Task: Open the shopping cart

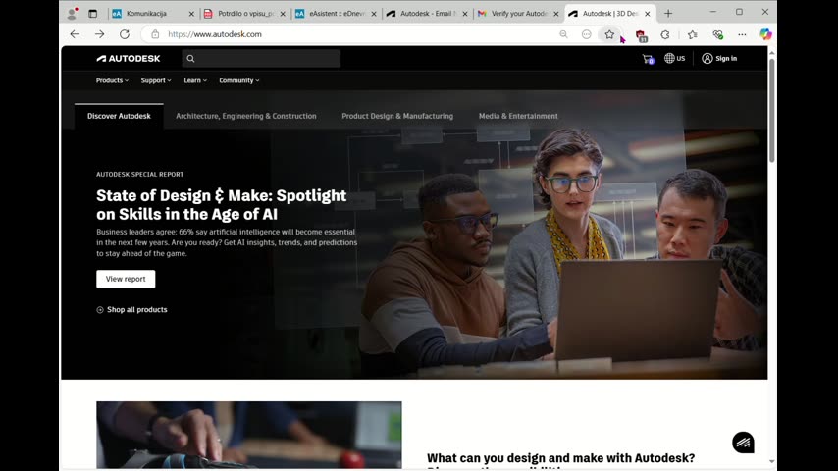Action: pos(648,59)
